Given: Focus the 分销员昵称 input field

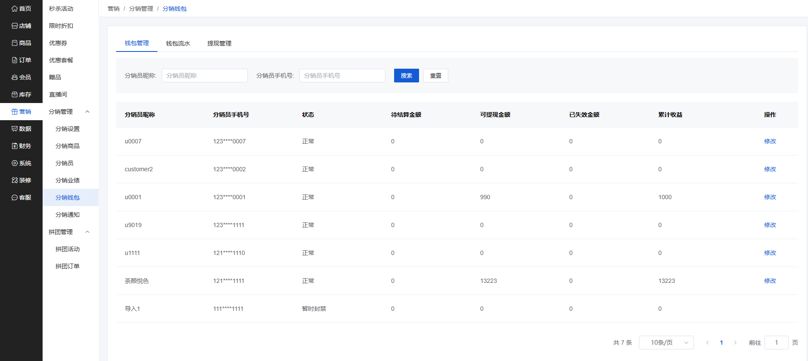Looking at the screenshot, I should tap(205, 76).
